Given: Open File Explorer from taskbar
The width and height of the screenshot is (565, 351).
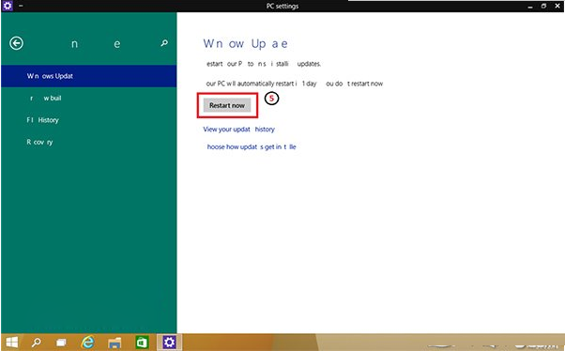Looking at the screenshot, I should [115, 342].
